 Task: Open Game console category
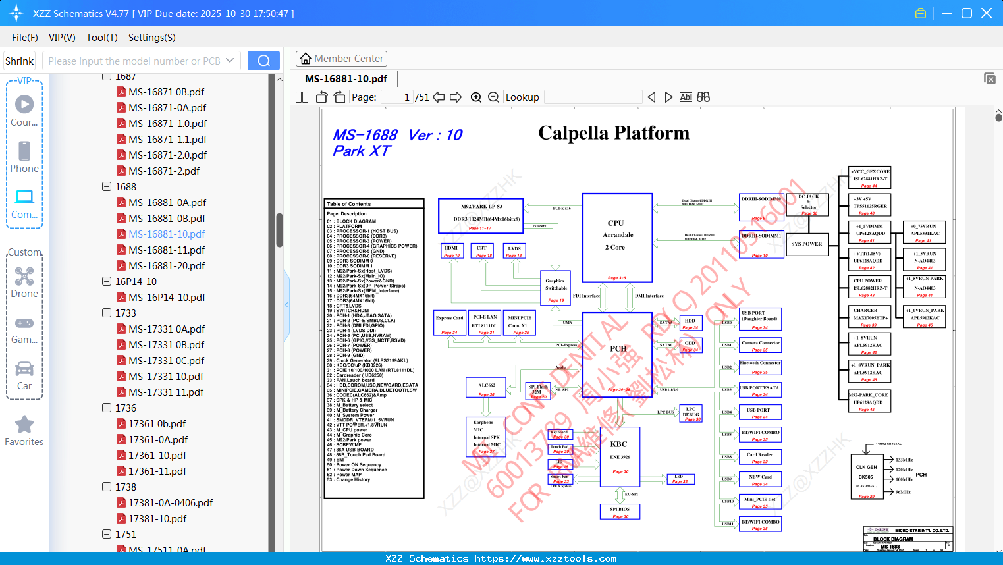pyautogui.click(x=24, y=329)
